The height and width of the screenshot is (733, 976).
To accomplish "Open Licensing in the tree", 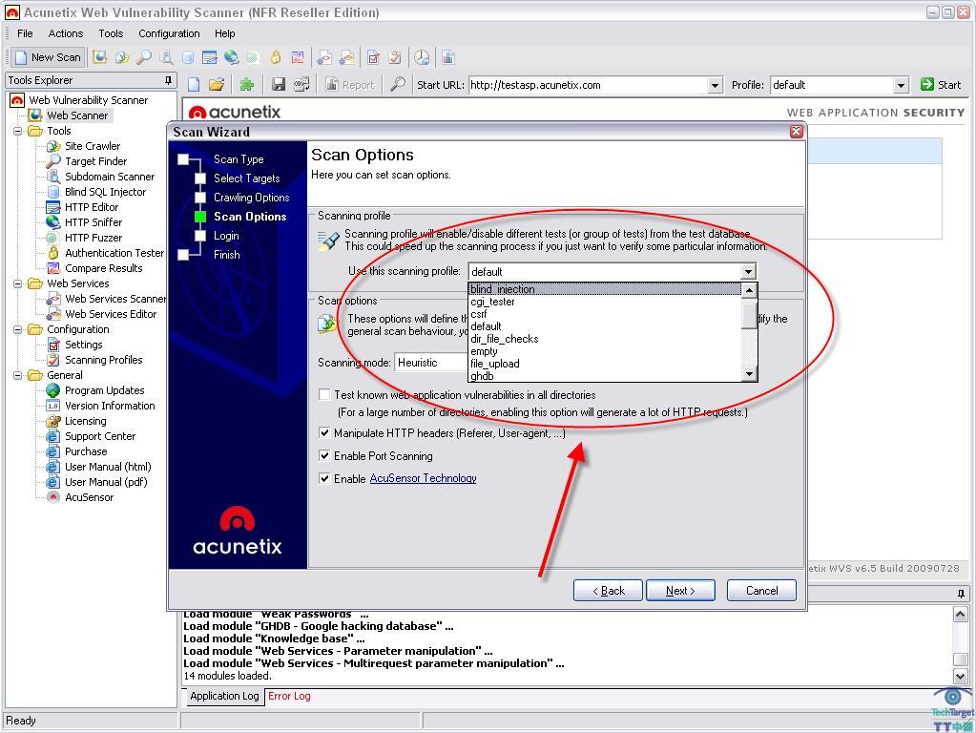I will click(x=85, y=420).
